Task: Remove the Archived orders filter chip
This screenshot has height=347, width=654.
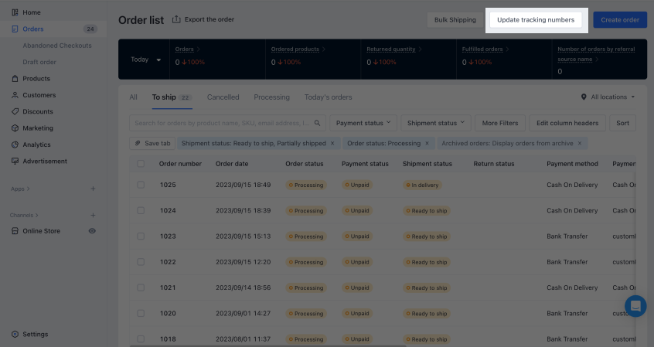Action: 580,143
